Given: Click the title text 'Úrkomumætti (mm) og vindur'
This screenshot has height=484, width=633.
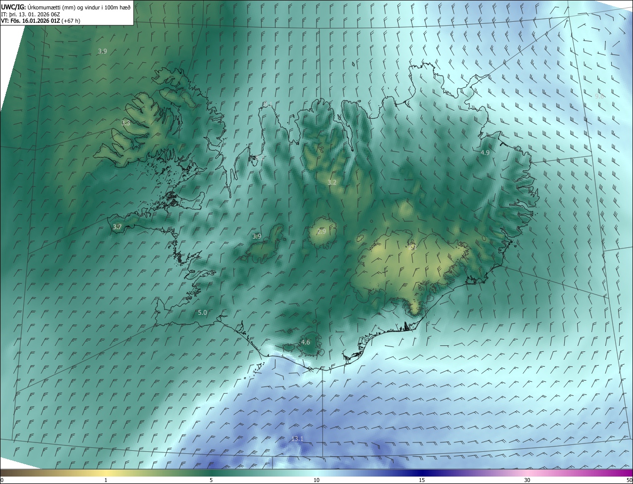Looking at the screenshot, I should 63,7.
